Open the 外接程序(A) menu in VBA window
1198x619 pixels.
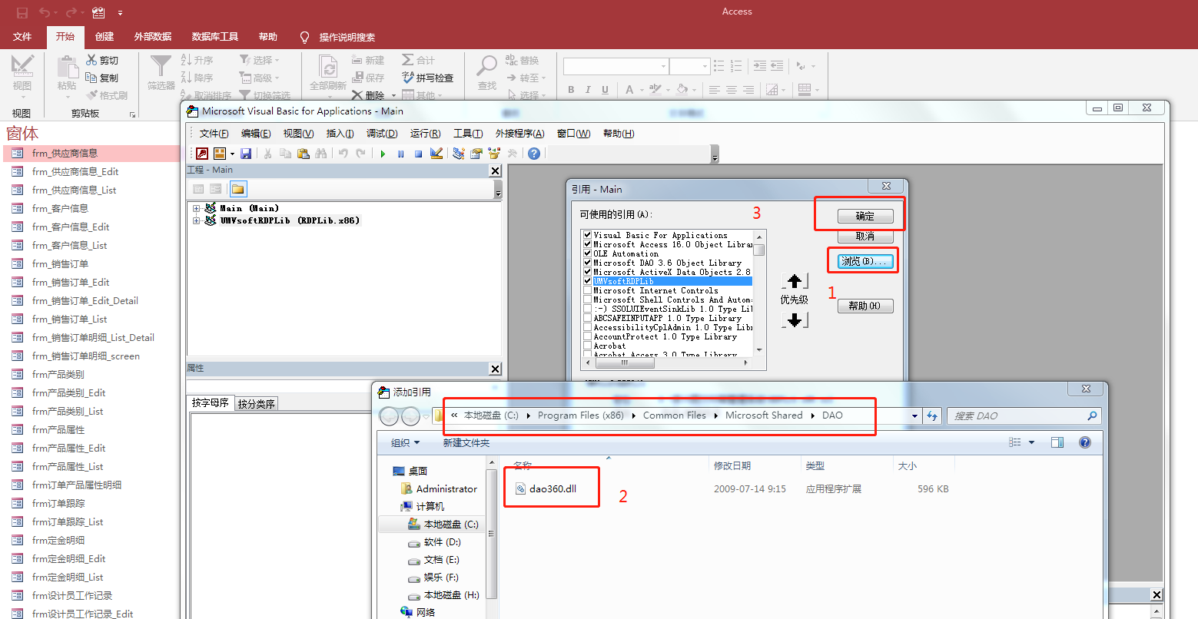(519, 134)
